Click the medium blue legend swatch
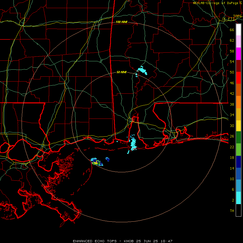The image size is (243, 243). tap(238, 174)
